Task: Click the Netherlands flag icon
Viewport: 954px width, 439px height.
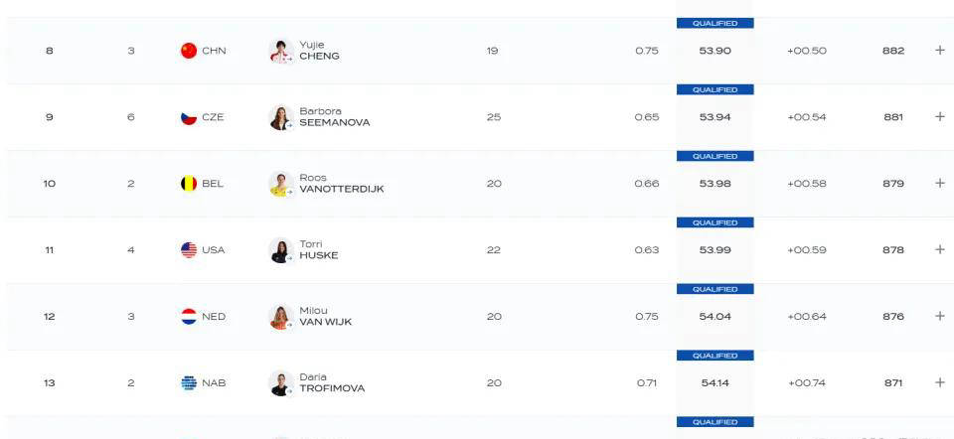Action: [x=189, y=316]
